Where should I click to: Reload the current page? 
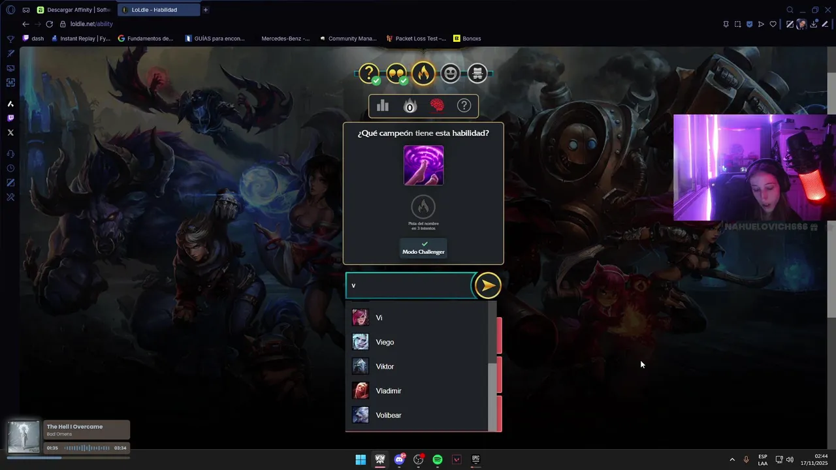49,24
